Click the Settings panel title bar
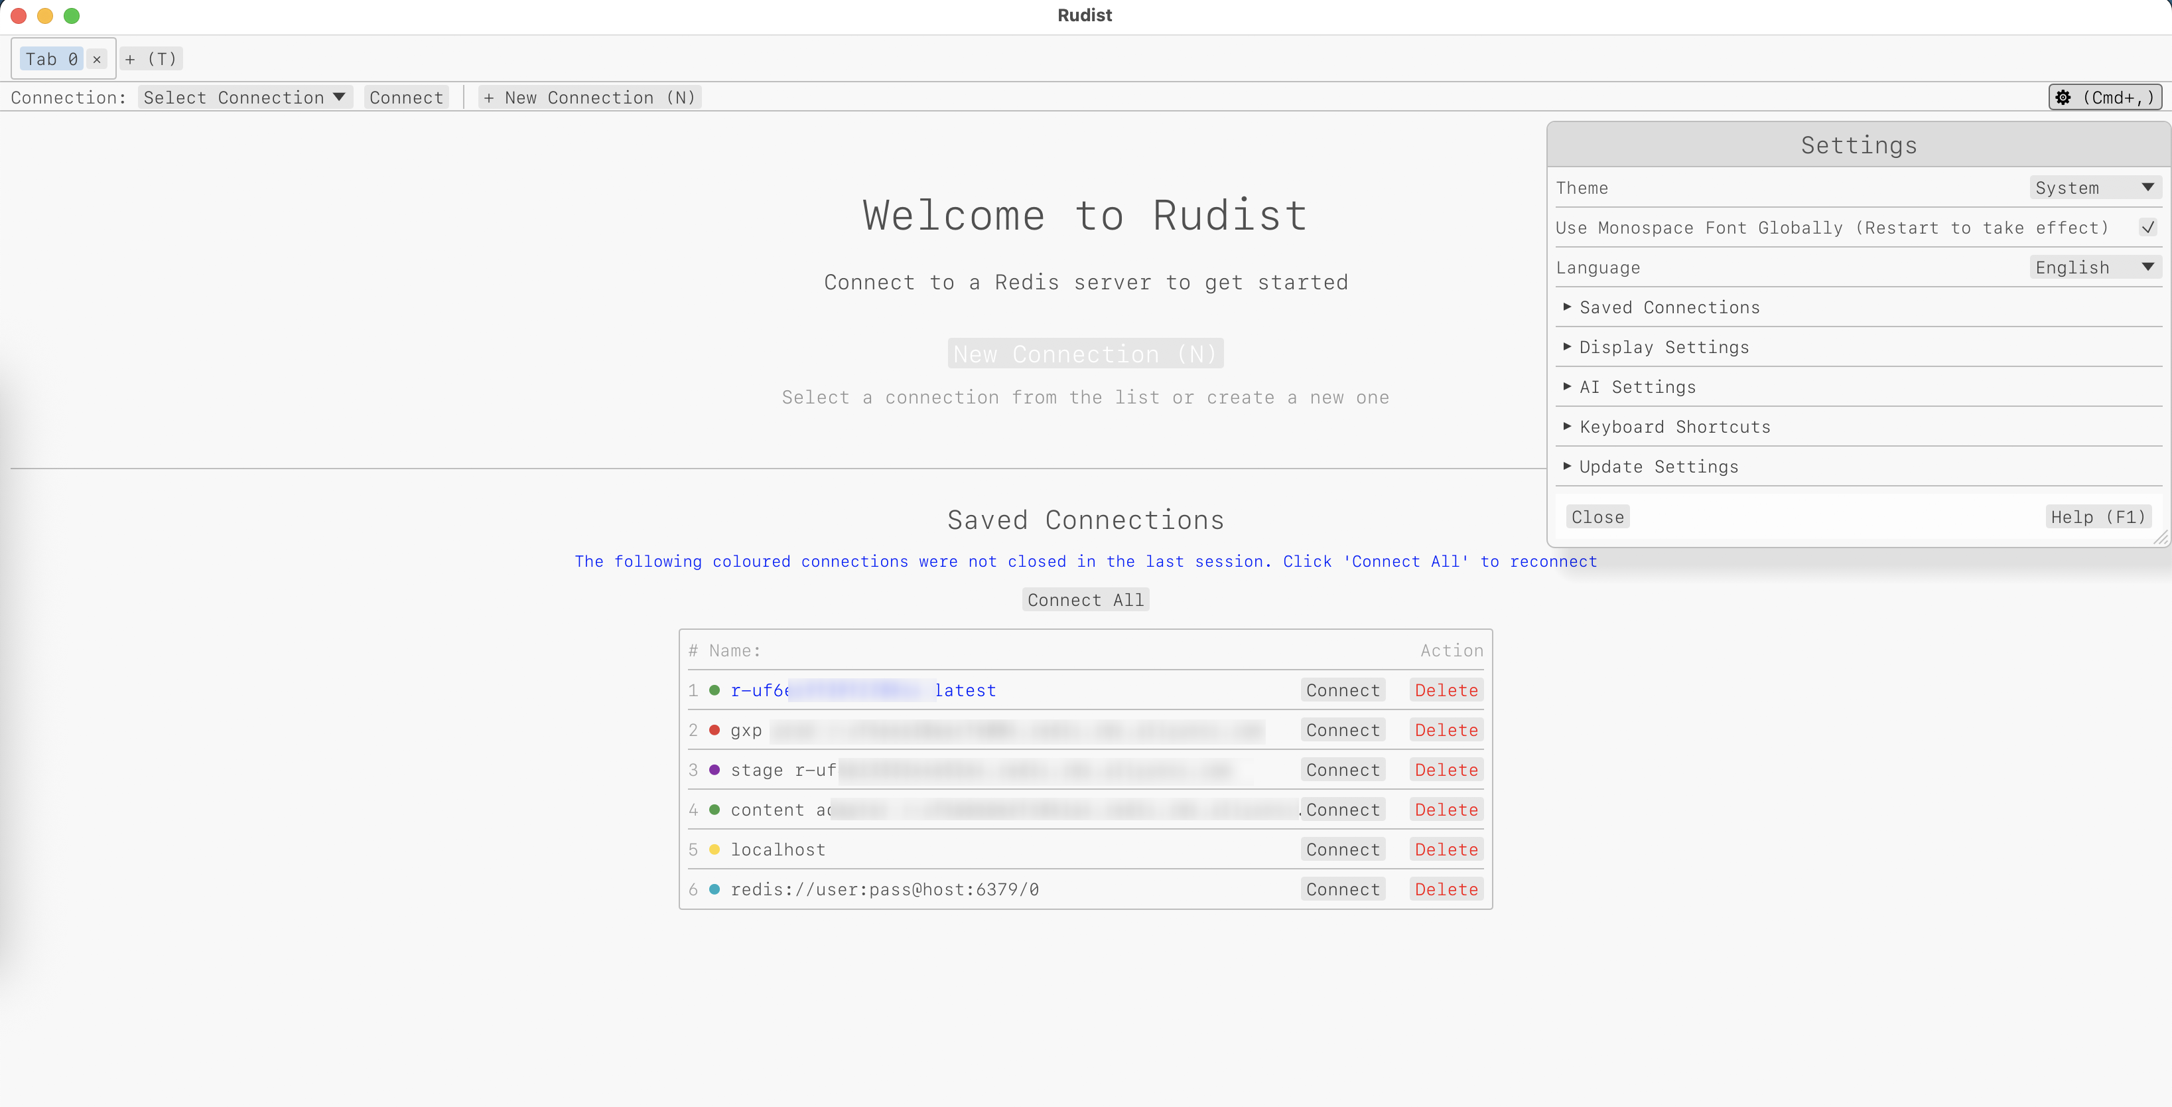 click(1858, 144)
